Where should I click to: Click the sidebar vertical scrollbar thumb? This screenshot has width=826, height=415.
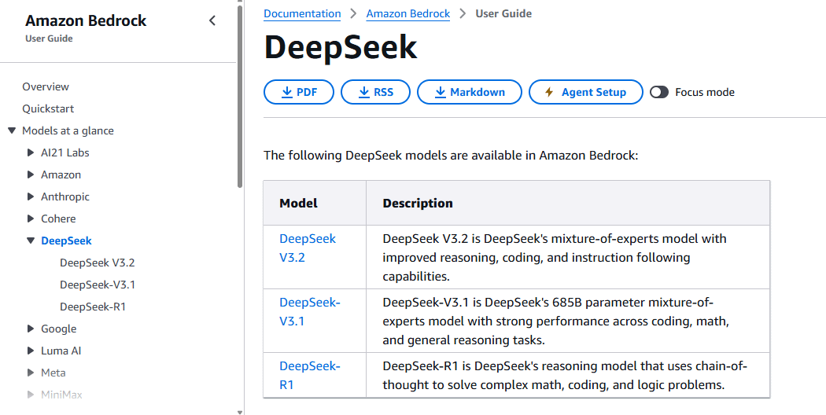pyautogui.click(x=240, y=95)
